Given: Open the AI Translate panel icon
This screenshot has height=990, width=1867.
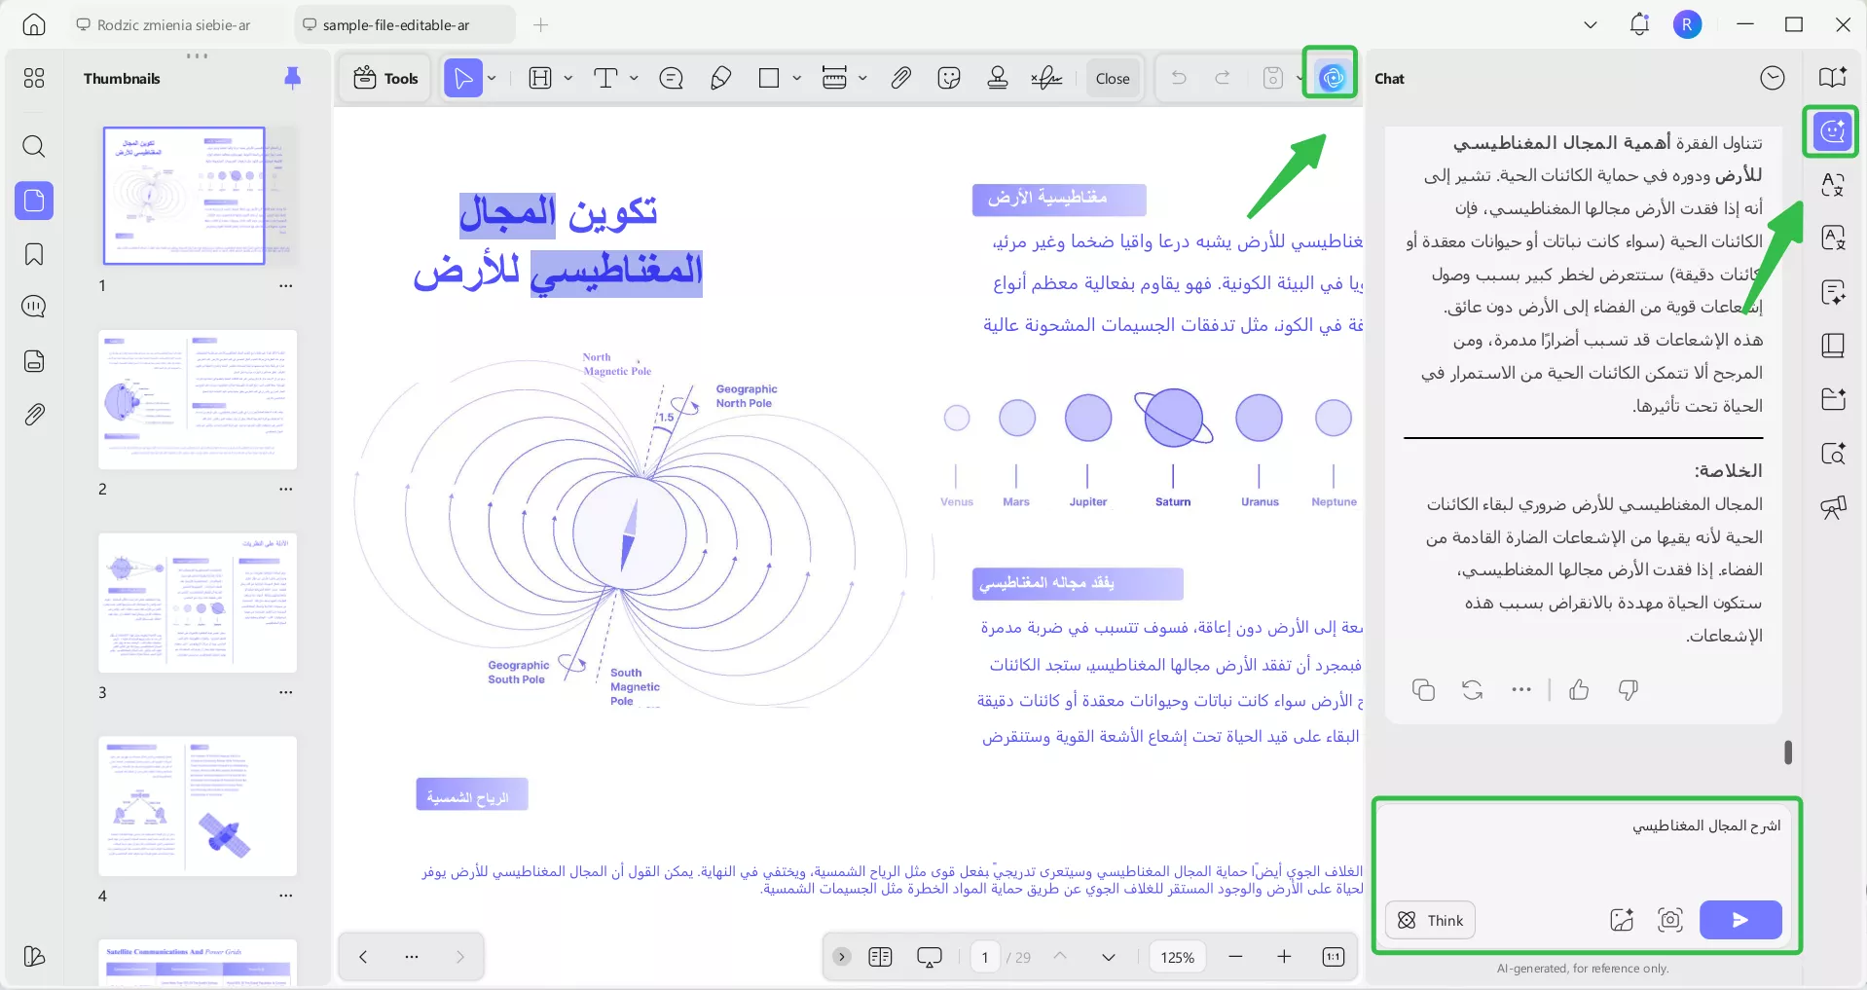Looking at the screenshot, I should tap(1834, 185).
